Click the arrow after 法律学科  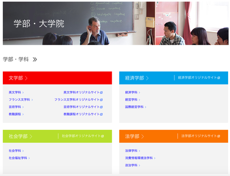point(139,151)
